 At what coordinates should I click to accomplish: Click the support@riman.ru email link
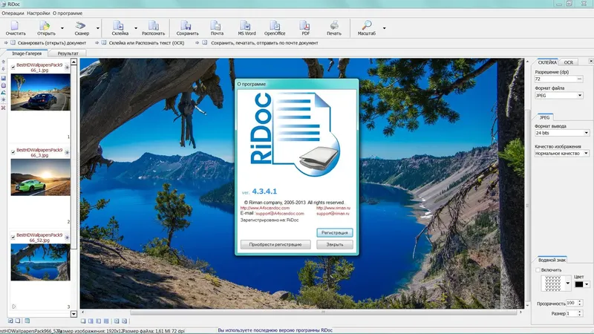point(333,214)
